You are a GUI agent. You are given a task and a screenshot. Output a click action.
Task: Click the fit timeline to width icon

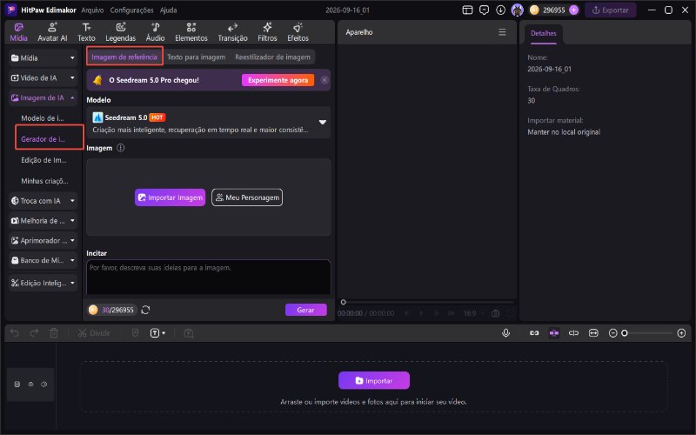click(593, 333)
